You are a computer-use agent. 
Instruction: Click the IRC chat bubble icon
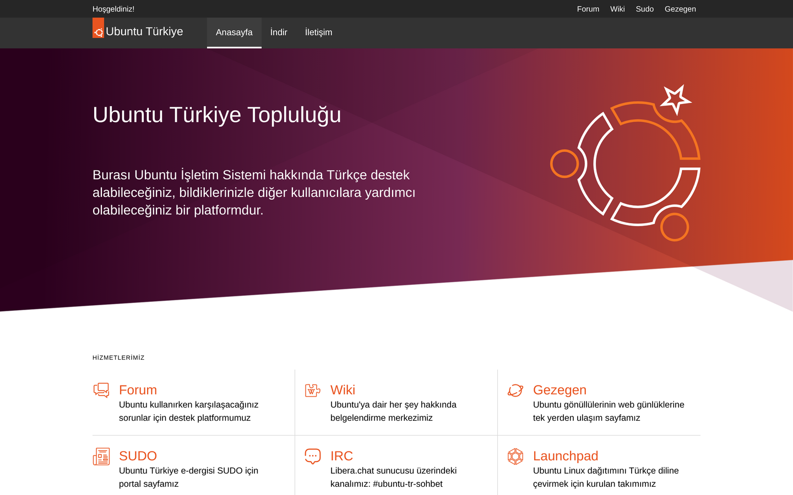coord(313,457)
